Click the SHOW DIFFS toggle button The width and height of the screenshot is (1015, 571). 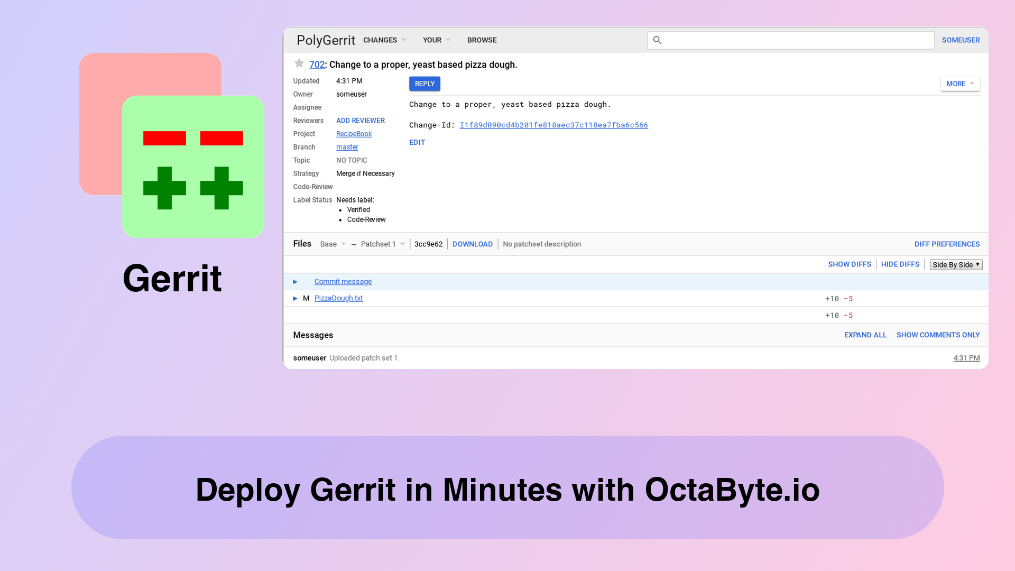[849, 263]
